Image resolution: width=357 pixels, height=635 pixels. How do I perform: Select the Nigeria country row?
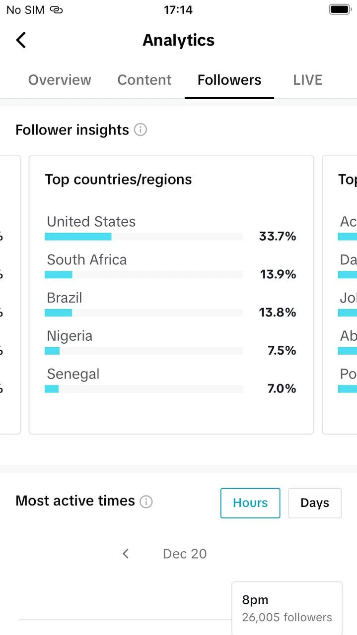[170, 342]
